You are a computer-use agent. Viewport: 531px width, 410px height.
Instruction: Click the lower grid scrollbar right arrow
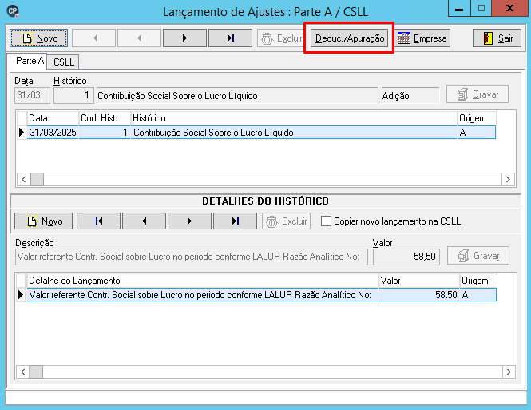509,372
